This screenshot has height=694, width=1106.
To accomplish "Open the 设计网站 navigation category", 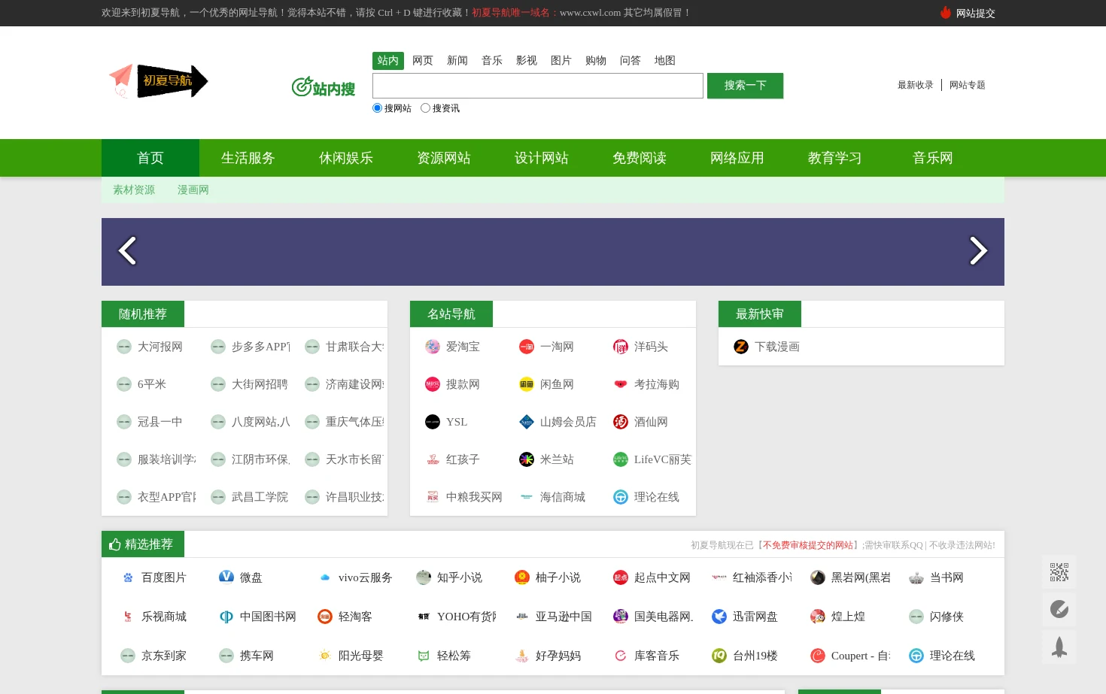I will (x=542, y=158).
